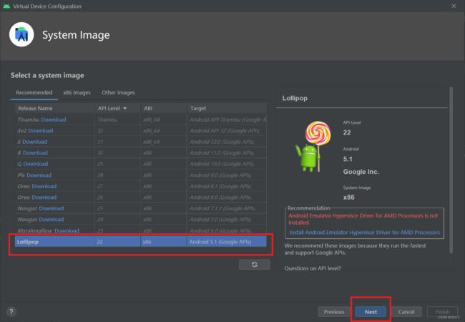
Task: Switch to the x86 Images tab
Action: click(77, 92)
